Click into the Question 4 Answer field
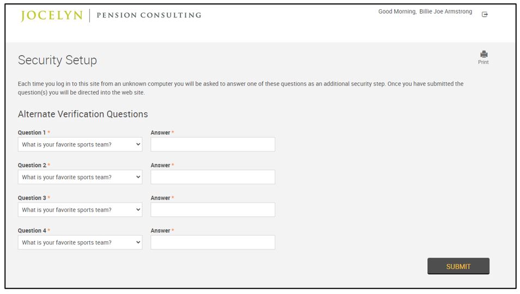520x294 pixels. tap(213, 243)
